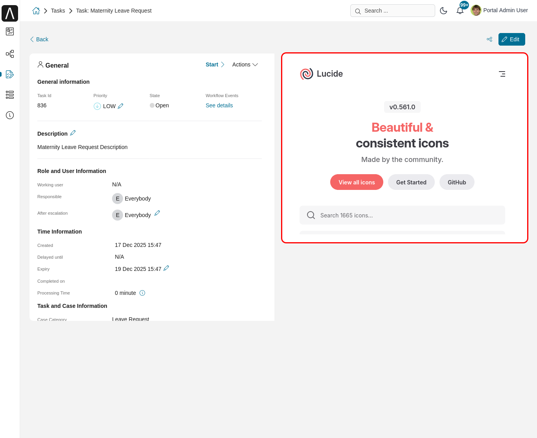Viewport: 537px width, 438px height.
Task: Expand the Start chevron in General panel
Action: pyautogui.click(x=223, y=64)
